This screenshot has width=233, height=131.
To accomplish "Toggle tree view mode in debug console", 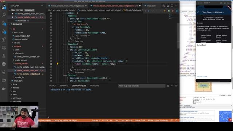I will click(168, 86).
